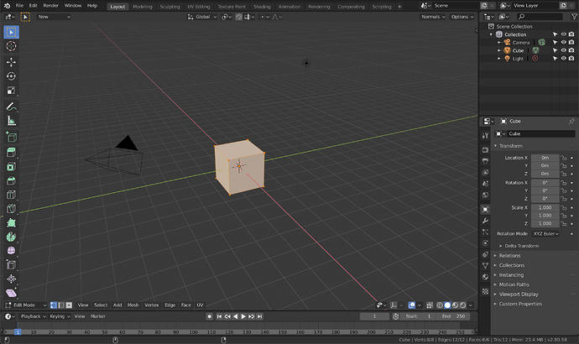579x344 pixels.
Task: Switch to vertex select mode
Action: click(54, 305)
